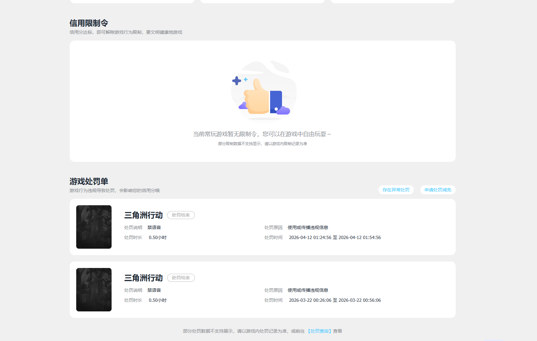This screenshot has width=537, height=341.
Task: Select 使用或传播违规信息 reason in April penalty
Action: click(x=308, y=227)
